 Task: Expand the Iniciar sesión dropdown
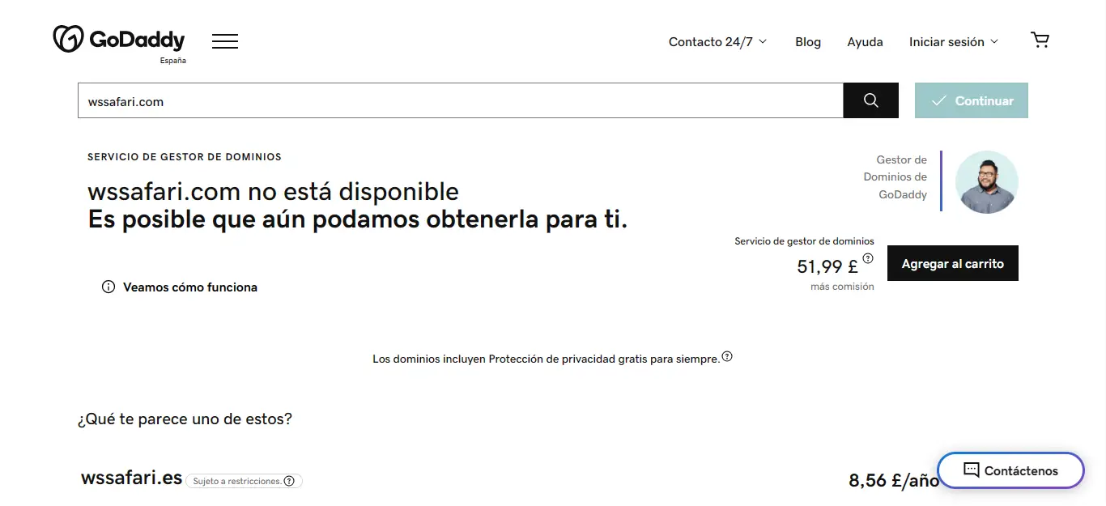tap(954, 41)
